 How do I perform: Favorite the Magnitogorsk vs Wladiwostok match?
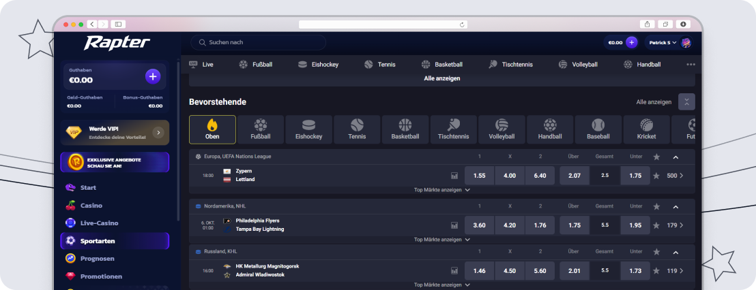[656, 271]
